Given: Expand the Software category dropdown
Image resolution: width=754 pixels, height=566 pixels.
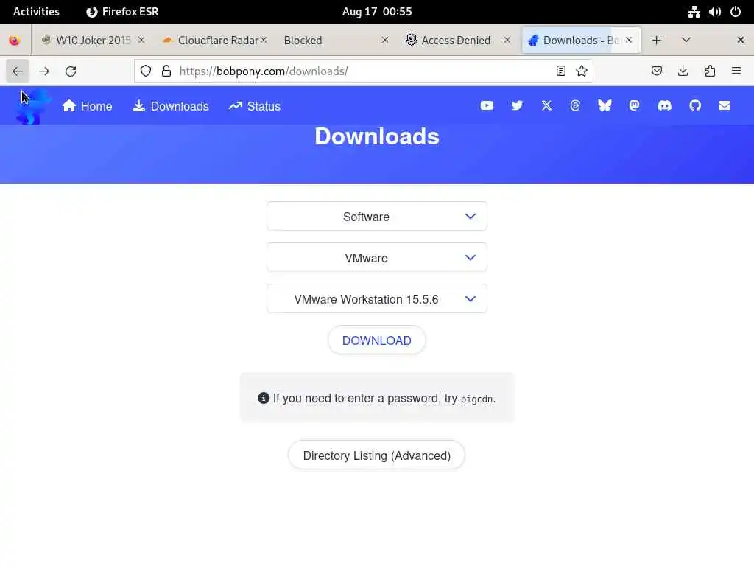Looking at the screenshot, I should tap(376, 217).
